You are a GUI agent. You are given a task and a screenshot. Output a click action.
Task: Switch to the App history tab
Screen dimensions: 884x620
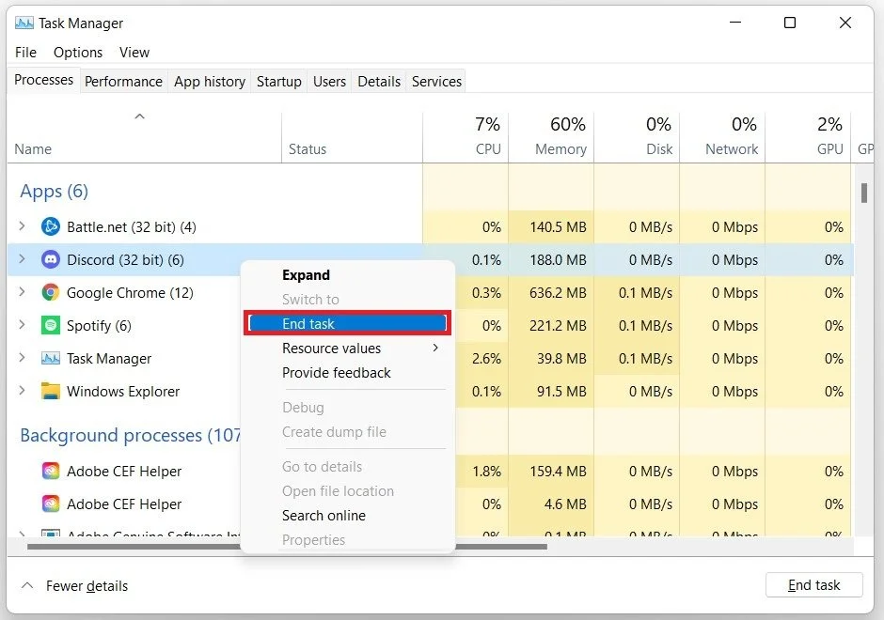(210, 82)
